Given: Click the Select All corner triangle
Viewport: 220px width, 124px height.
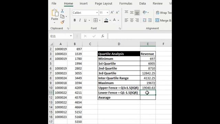Looking at the screenshot, I should pyautogui.click(x=51, y=44).
